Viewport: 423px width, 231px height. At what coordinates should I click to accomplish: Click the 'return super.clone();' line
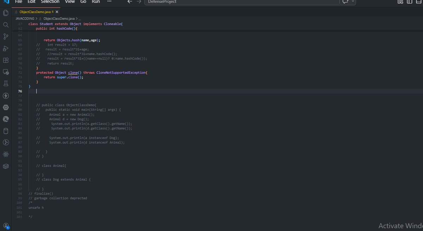pyautogui.click(x=64, y=77)
